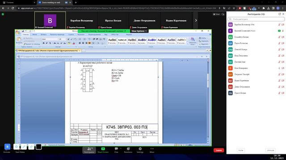Open the browser extensions puzzle icon
The width and height of the screenshot is (286, 160).
(264, 8)
